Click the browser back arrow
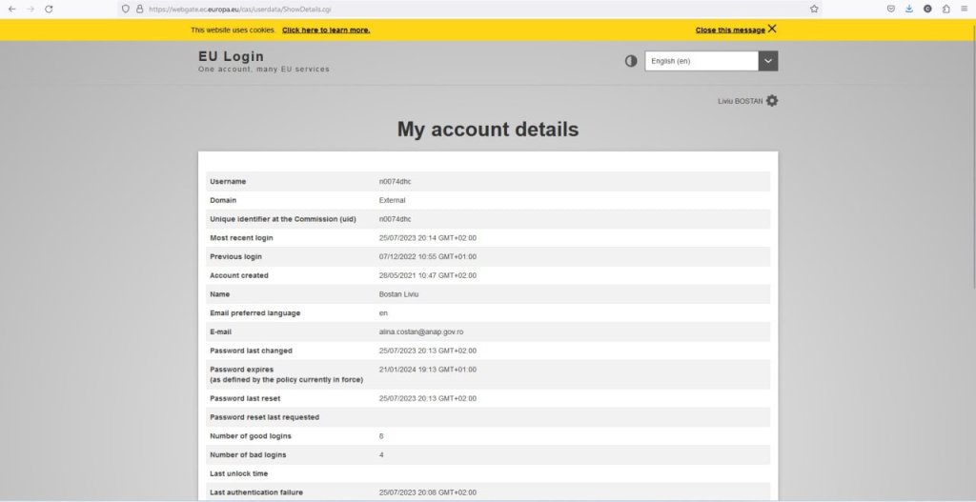Screen dimensions: 976x502 (11, 9)
